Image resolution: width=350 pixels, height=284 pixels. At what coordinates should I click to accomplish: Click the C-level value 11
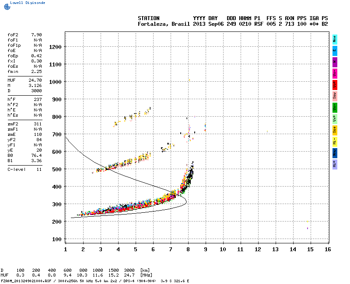39,169
